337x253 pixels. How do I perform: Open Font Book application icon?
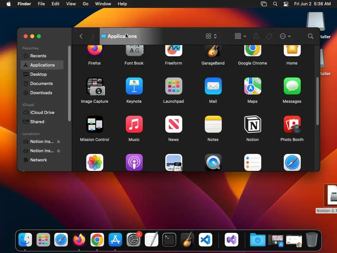[x=134, y=50]
